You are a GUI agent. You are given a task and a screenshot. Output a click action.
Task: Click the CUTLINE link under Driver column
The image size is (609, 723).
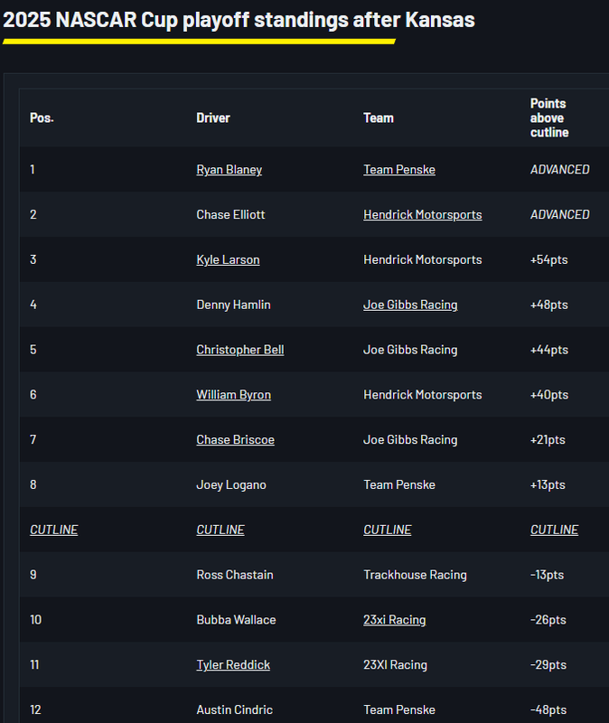click(x=220, y=530)
